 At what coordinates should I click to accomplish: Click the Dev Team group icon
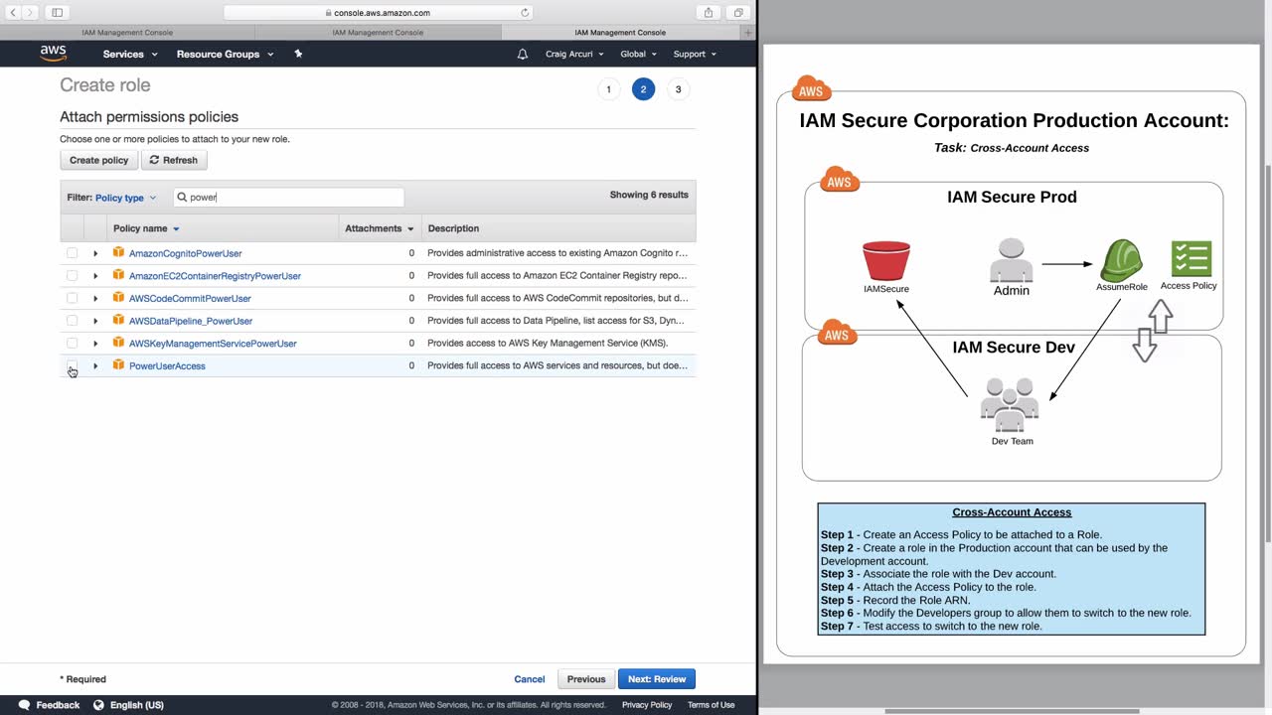coord(1010,404)
